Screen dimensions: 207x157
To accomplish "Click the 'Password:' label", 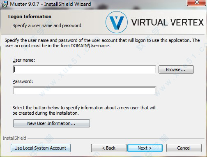I will tap(23, 81).
